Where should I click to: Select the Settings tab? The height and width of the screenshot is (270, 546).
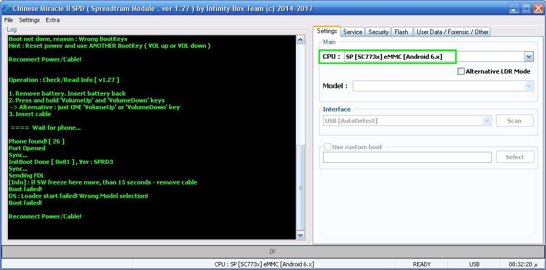tap(327, 31)
